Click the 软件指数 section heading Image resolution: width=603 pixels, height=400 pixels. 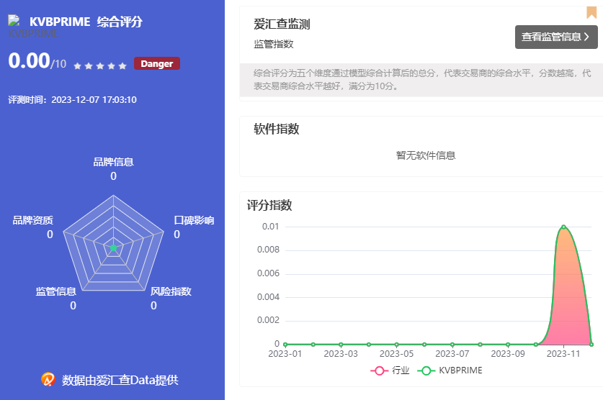[277, 129]
